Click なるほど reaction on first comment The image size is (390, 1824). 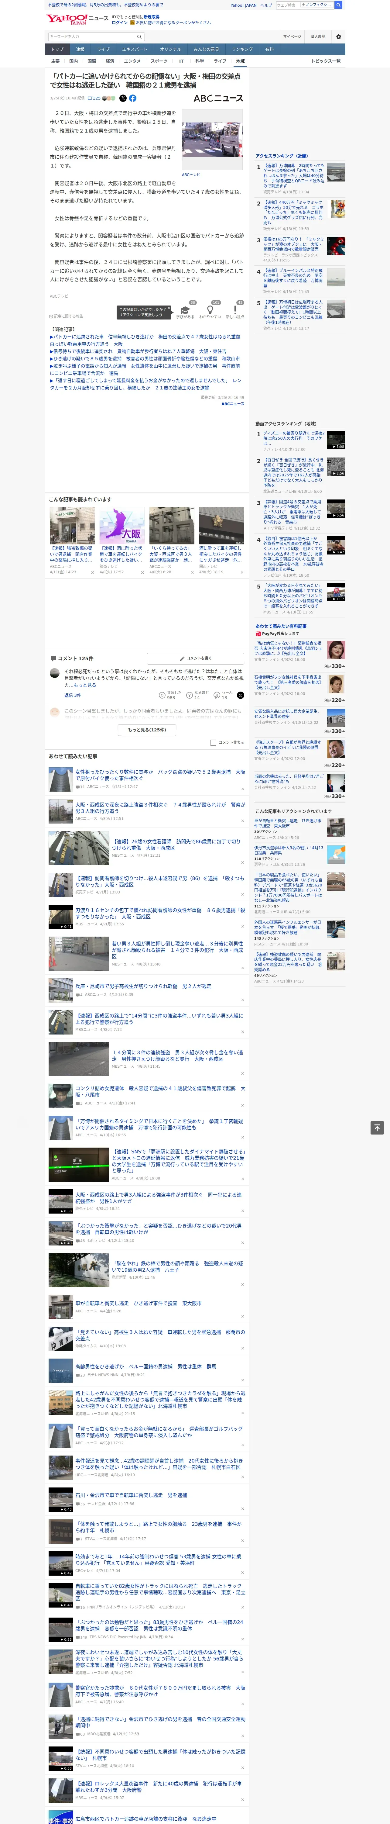coord(198,695)
